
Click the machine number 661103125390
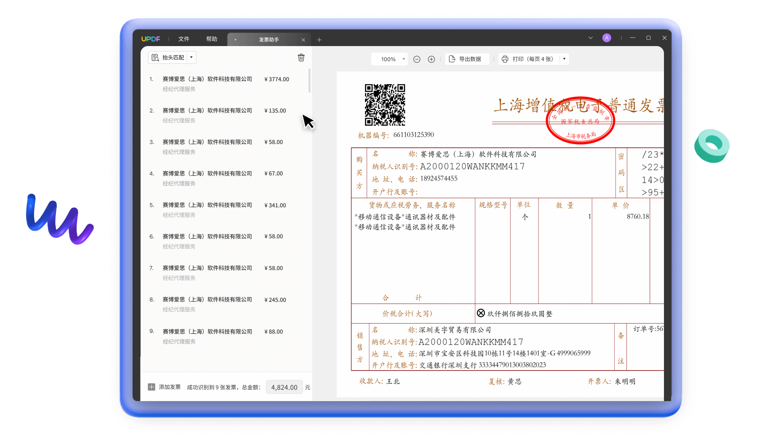[x=413, y=135]
